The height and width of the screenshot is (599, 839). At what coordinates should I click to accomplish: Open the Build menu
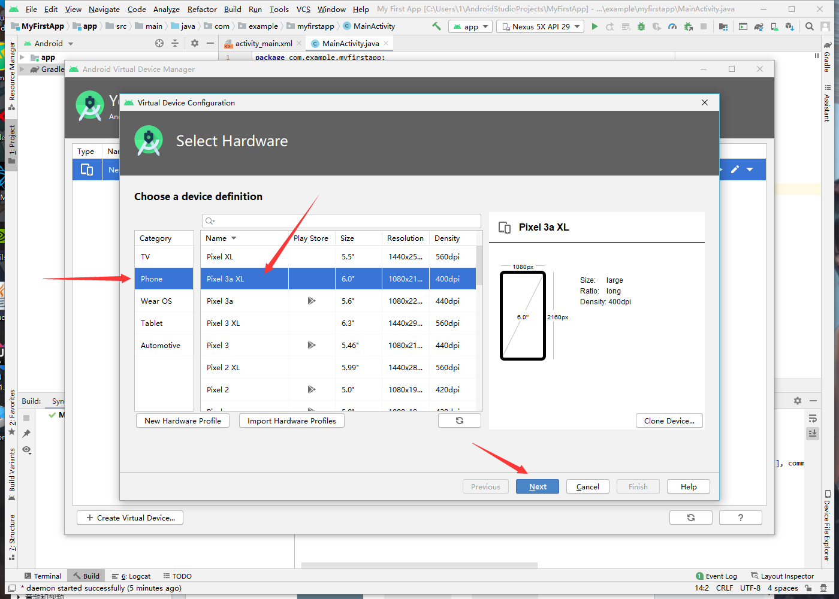(233, 9)
